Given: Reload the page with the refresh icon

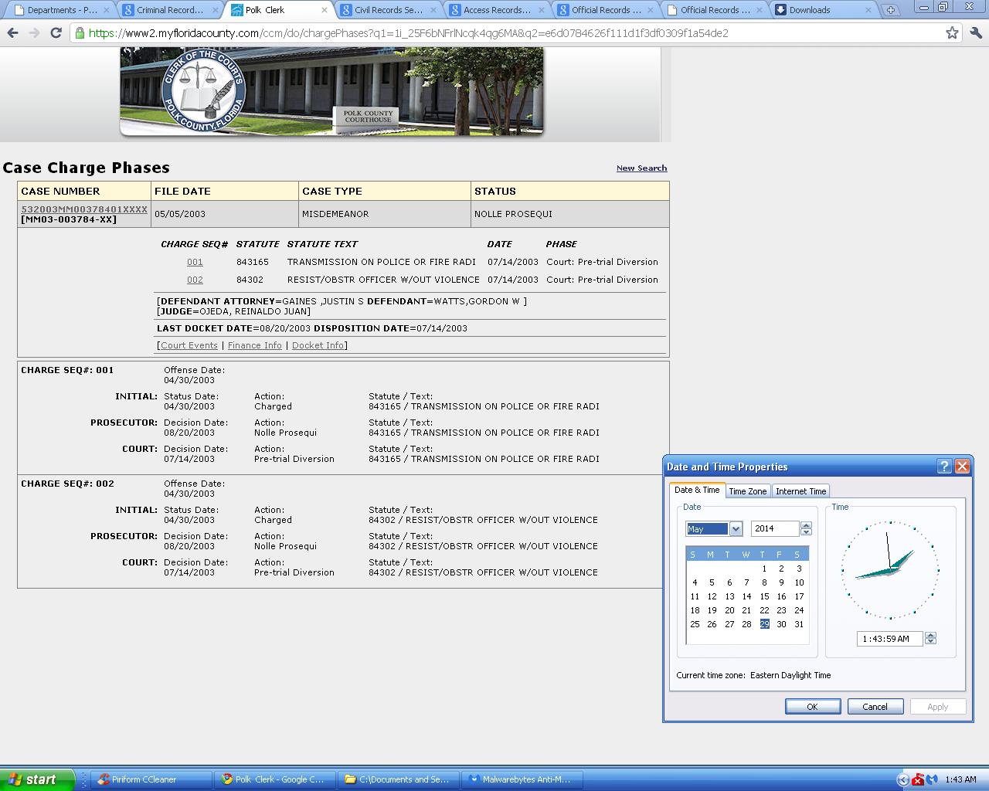Looking at the screenshot, I should (56, 33).
